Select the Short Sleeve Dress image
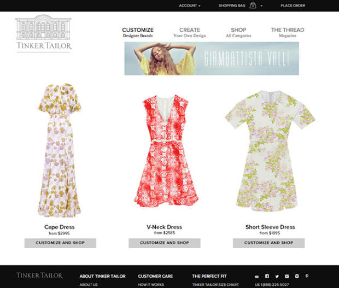Viewport: 339px width, 288px height. [x=270, y=151]
